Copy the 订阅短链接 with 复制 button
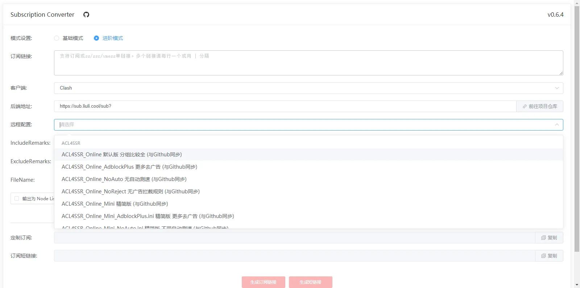This screenshot has width=580, height=288. coord(549,256)
